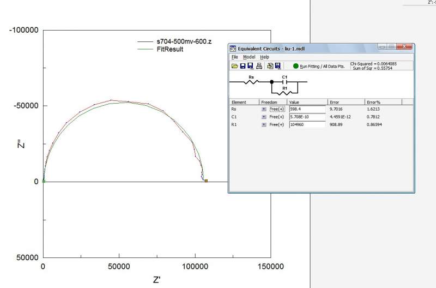
Task: Click the Rs value field showing 598.4
Action: [307, 109]
